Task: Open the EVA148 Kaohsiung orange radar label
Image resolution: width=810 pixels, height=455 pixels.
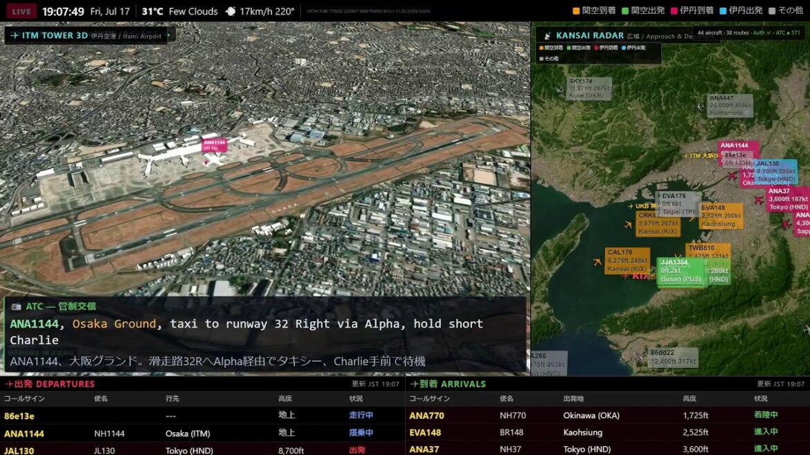Action: [x=721, y=216]
